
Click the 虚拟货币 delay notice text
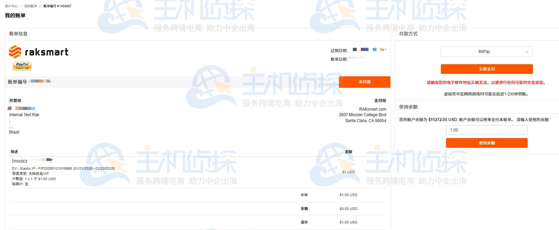click(487, 94)
